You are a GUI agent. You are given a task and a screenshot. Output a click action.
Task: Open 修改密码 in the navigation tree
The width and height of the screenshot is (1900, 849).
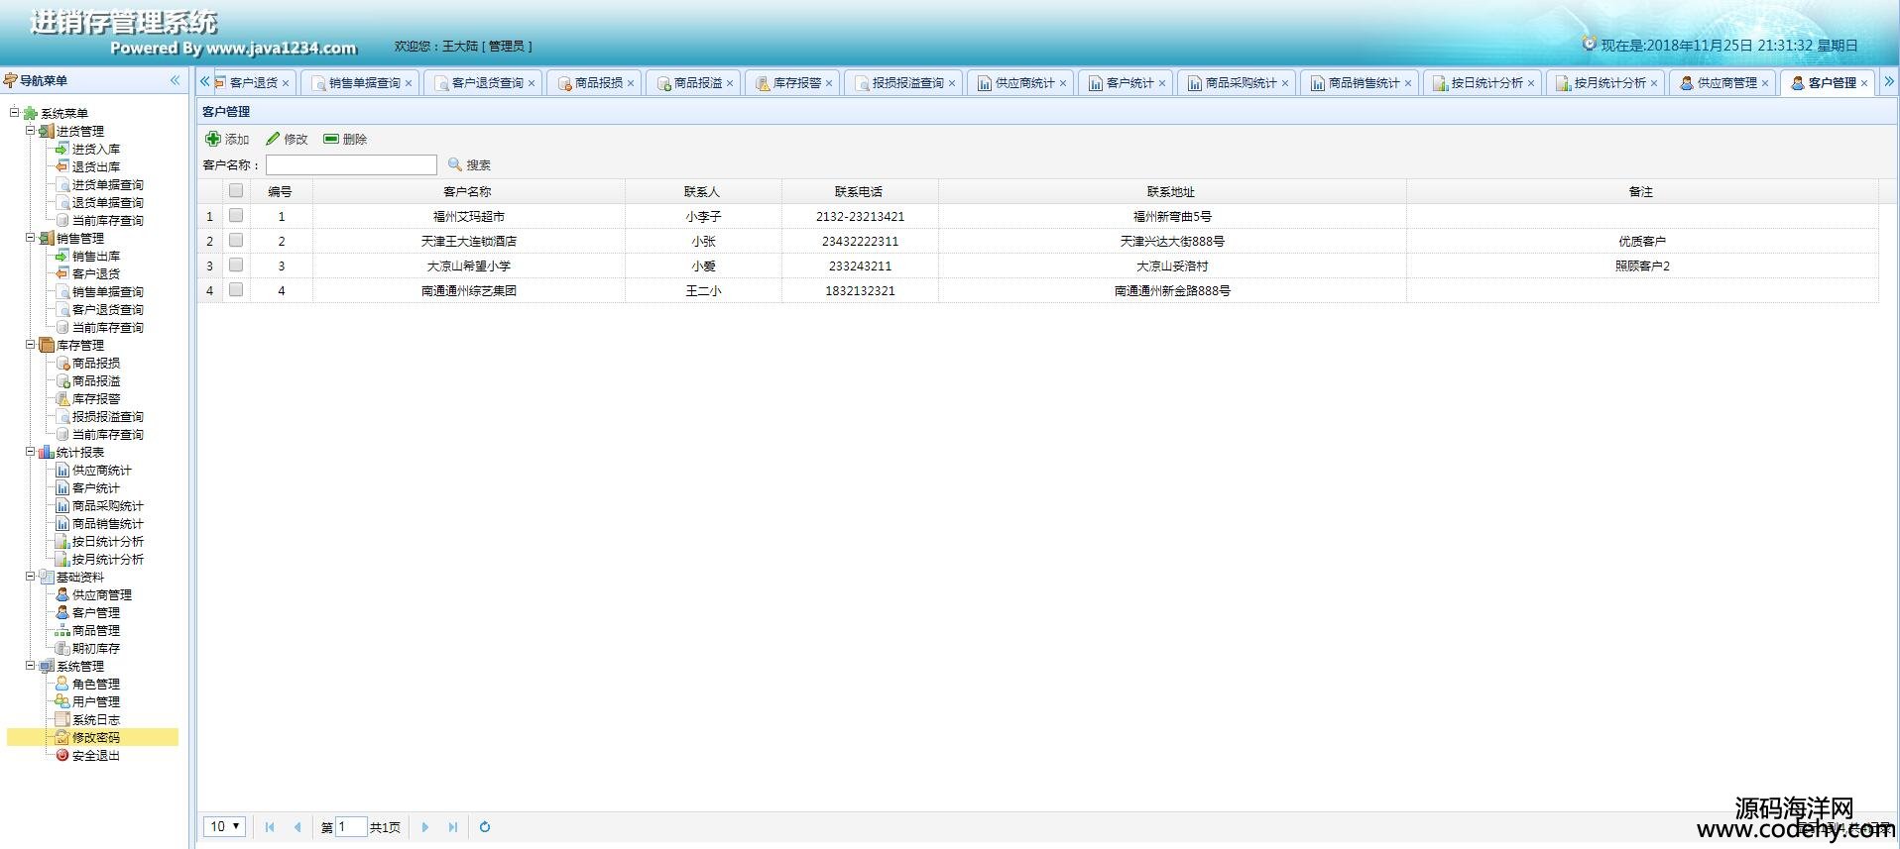click(x=95, y=737)
